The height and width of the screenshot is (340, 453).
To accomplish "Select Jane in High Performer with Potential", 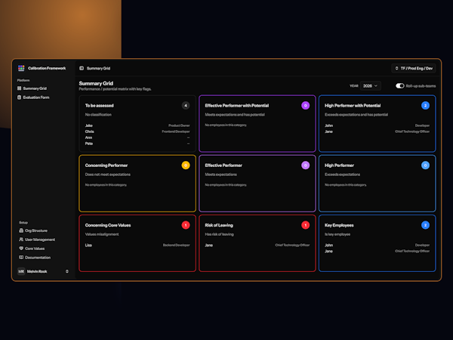I will click(x=328, y=131).
